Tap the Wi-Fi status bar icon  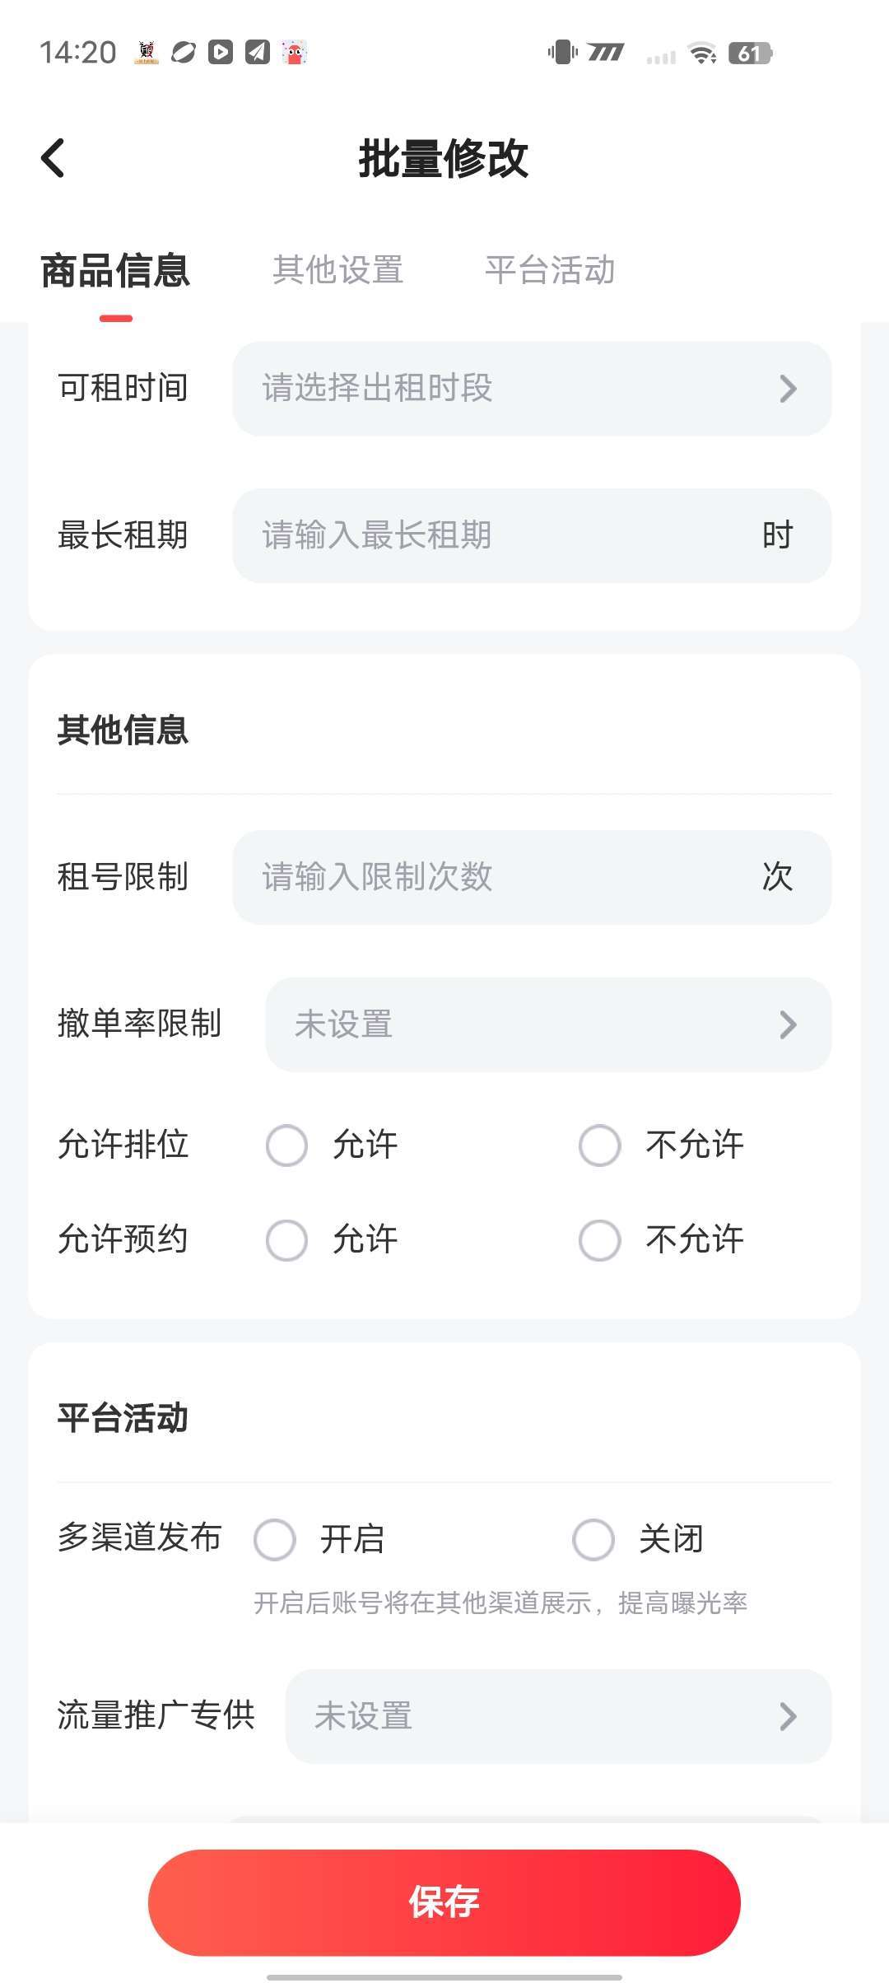pyautogui.click(x=702, y=54)
